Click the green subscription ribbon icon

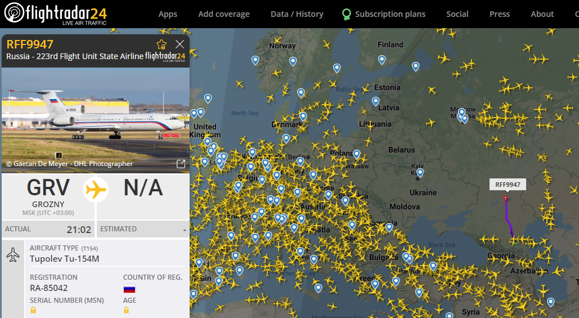[x=347, y=15]
